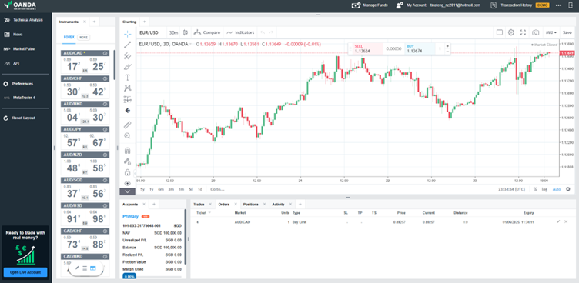The image size is (579, 283).
Task: Click the MORE instruments filter button
Action: point(83,37)
